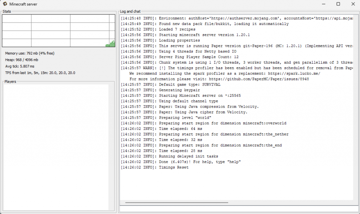Viewport: 360px width, 214px height.
Task: Click the 'Running delayed init tasks' log line
Action: tap(169, 156)
